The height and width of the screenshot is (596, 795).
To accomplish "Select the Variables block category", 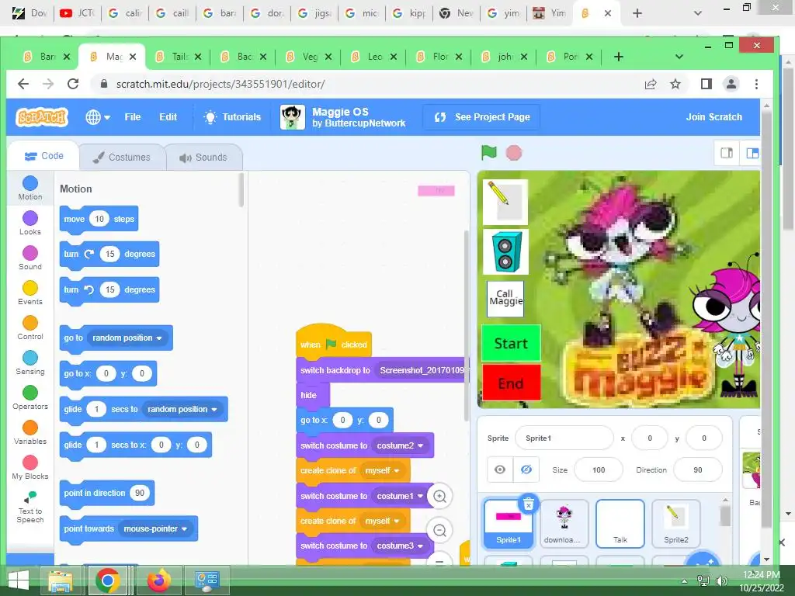I will coord(30,433).
